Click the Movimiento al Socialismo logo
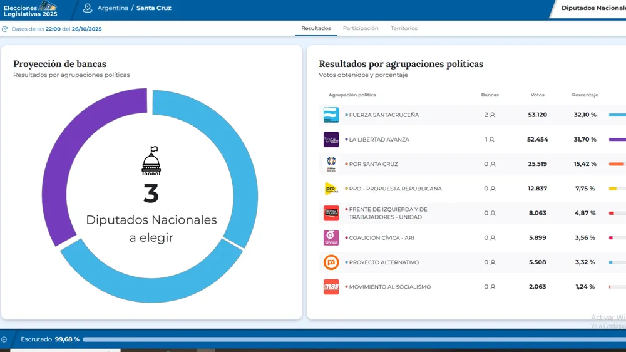This screenshot has width=626, height=352. tap(331, 287)
